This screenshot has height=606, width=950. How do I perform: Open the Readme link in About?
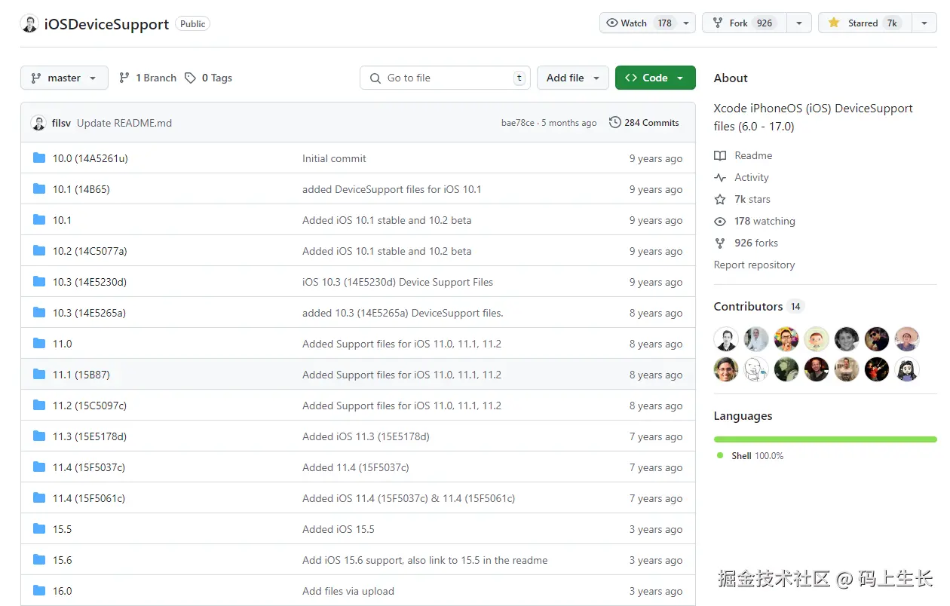point(743,155)
